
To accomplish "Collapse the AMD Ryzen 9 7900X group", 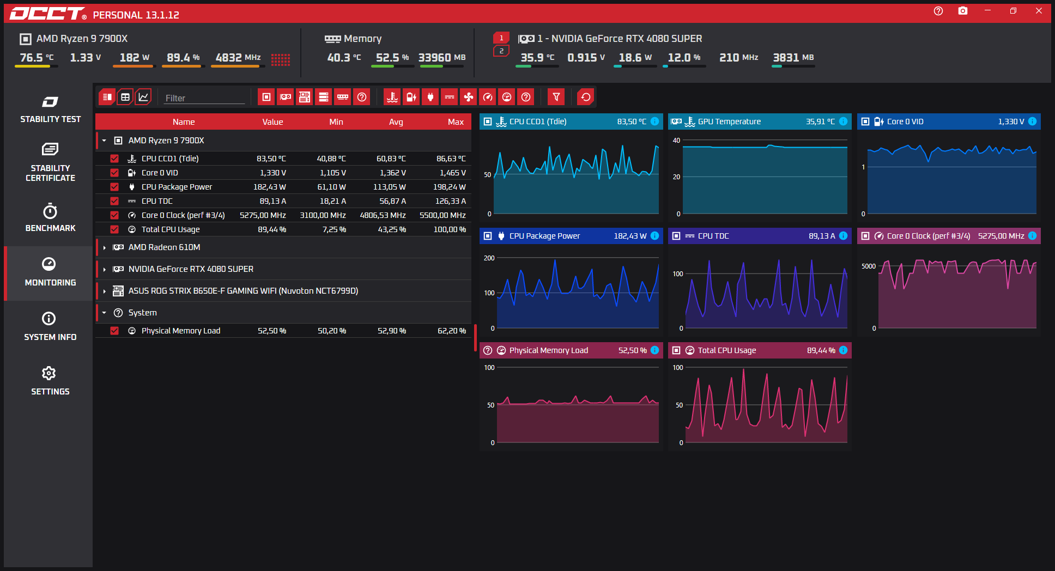I will (104, 141).
